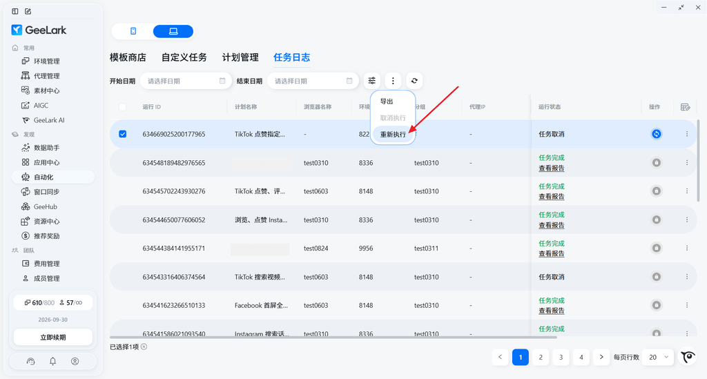This screenshot has width=707, height=379.
Task: Uncheck the row 634669025200177965 checkbox
Action: (123, 134)
